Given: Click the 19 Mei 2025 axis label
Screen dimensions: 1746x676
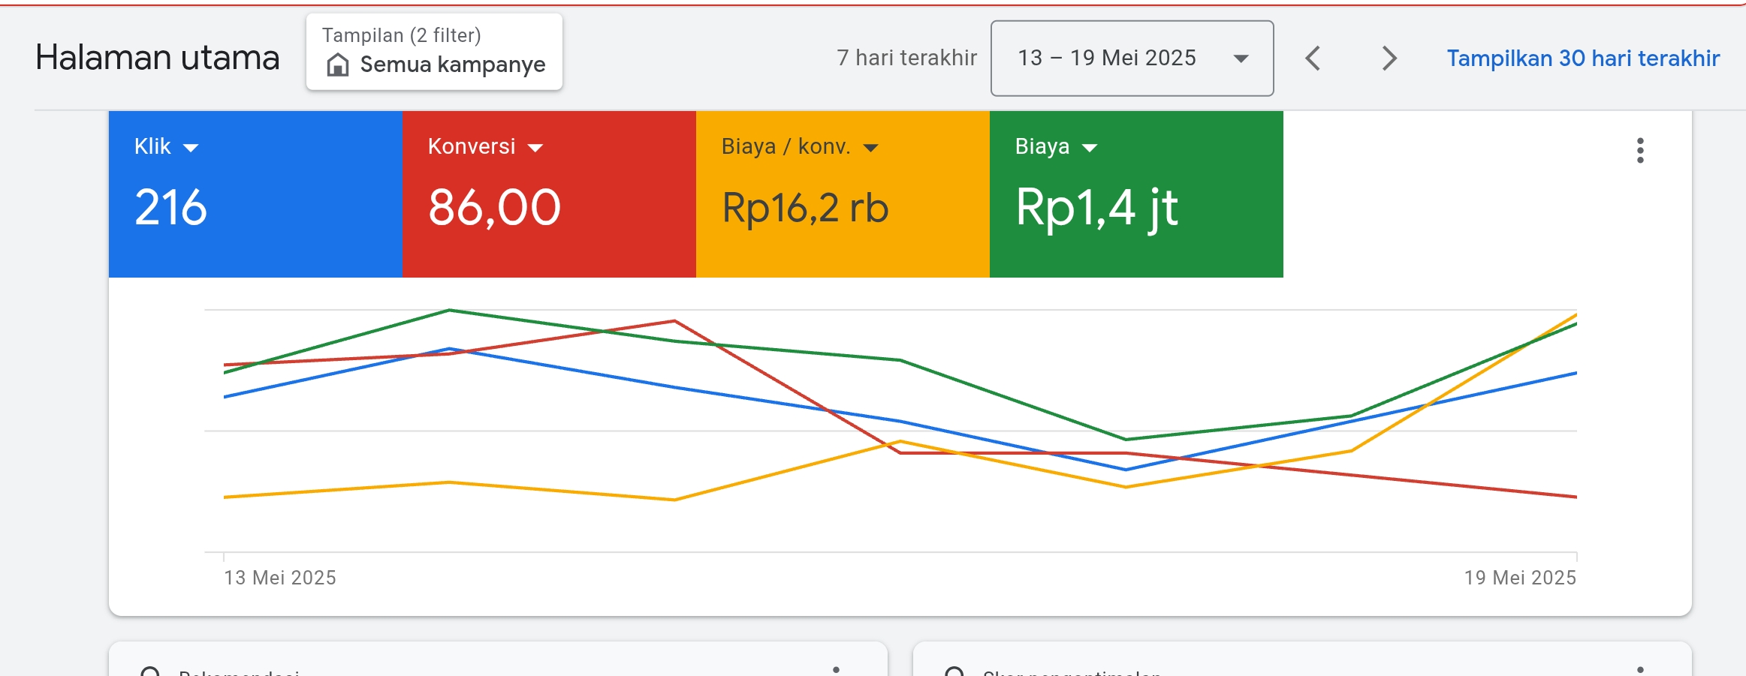Looking at the screenshot, I should tap(1519, 578).
